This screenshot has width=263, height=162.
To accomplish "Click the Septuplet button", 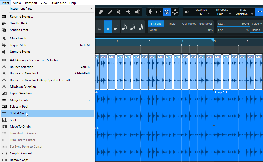I will click(206, 24).
